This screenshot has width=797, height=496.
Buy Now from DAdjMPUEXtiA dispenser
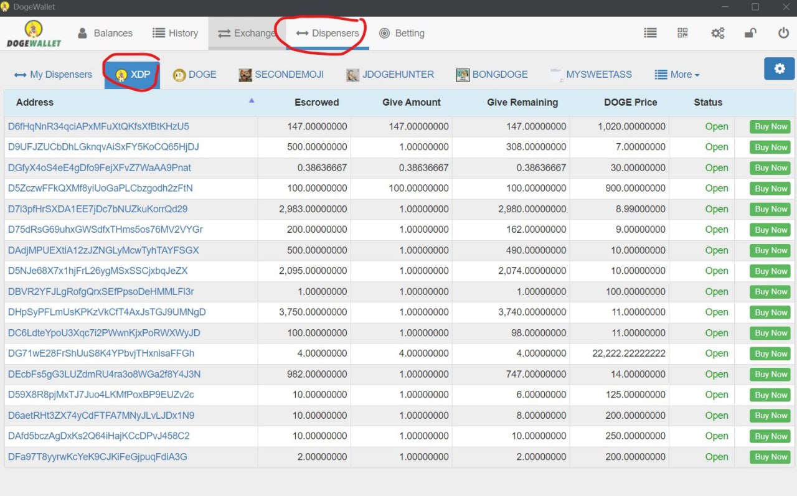pyautogui.click(x=770, y=250)
